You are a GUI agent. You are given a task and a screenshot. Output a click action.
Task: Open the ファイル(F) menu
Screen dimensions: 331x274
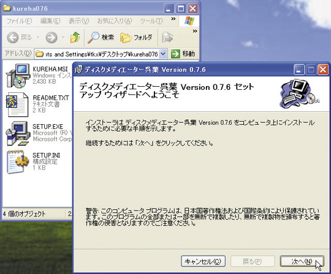click(19, 21)
